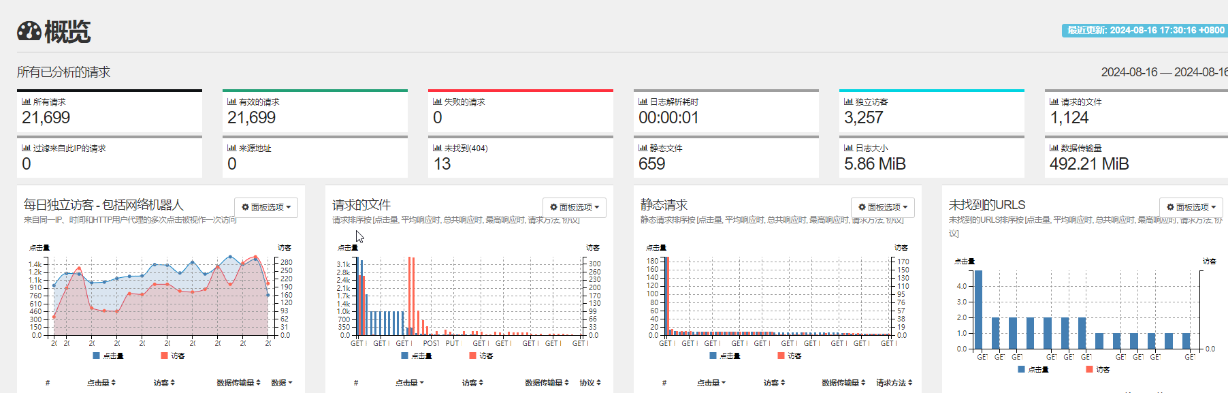The height and width of the screenshot is (393, 1228).
Task: Open 面板选项 dropdown for 请求的文件 panel
Action: [575, 207]
